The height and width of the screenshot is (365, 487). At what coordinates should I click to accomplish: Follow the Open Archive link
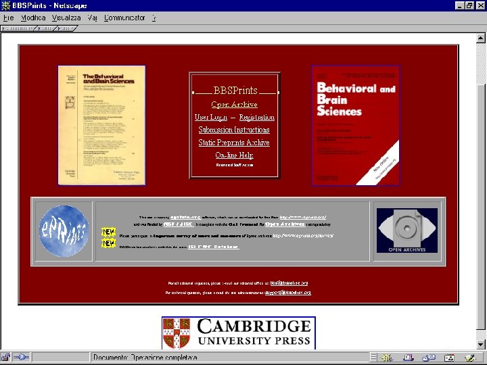click(x=234, y=105)
